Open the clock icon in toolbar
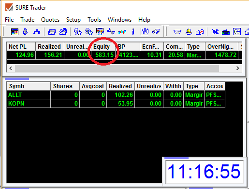 (236, 32)
